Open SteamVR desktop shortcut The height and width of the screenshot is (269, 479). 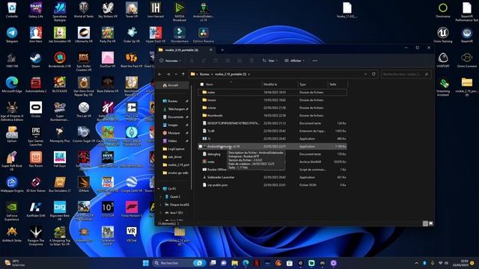[467, 35]
